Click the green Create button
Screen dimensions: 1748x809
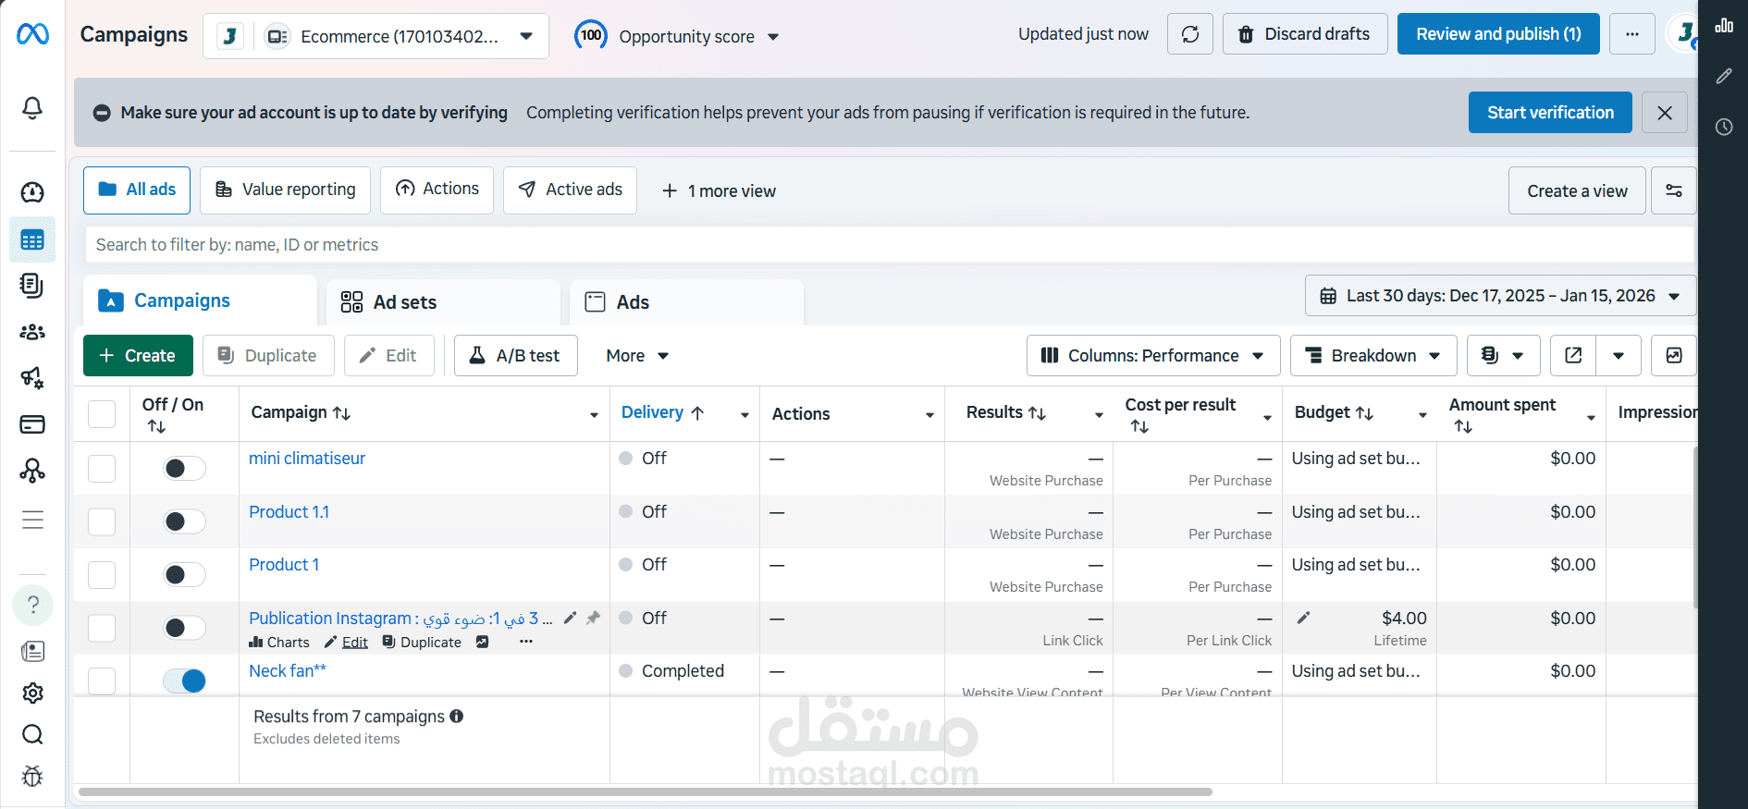tap(138, 355)
